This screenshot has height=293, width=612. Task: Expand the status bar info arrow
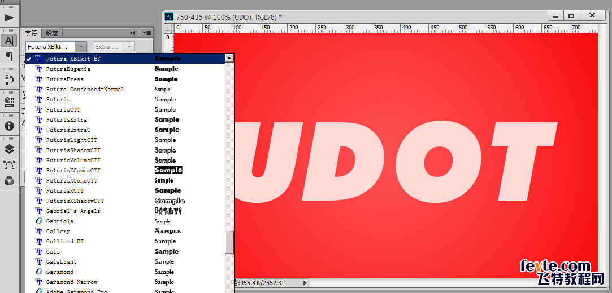point(306,283)
